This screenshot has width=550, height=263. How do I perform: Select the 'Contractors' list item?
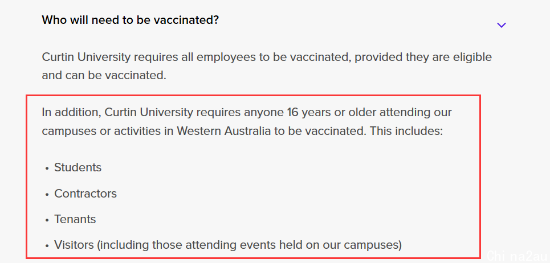click(x=85, y=194)
